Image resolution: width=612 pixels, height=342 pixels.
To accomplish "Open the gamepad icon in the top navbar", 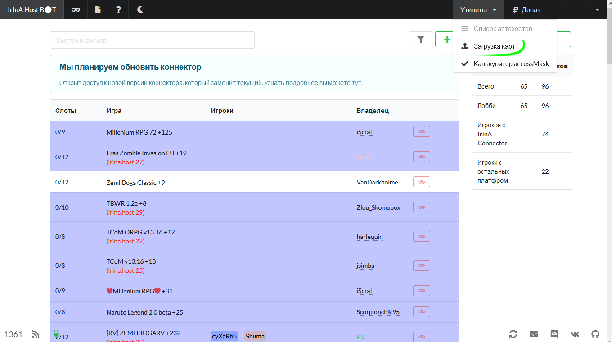I will coord(76,9).
